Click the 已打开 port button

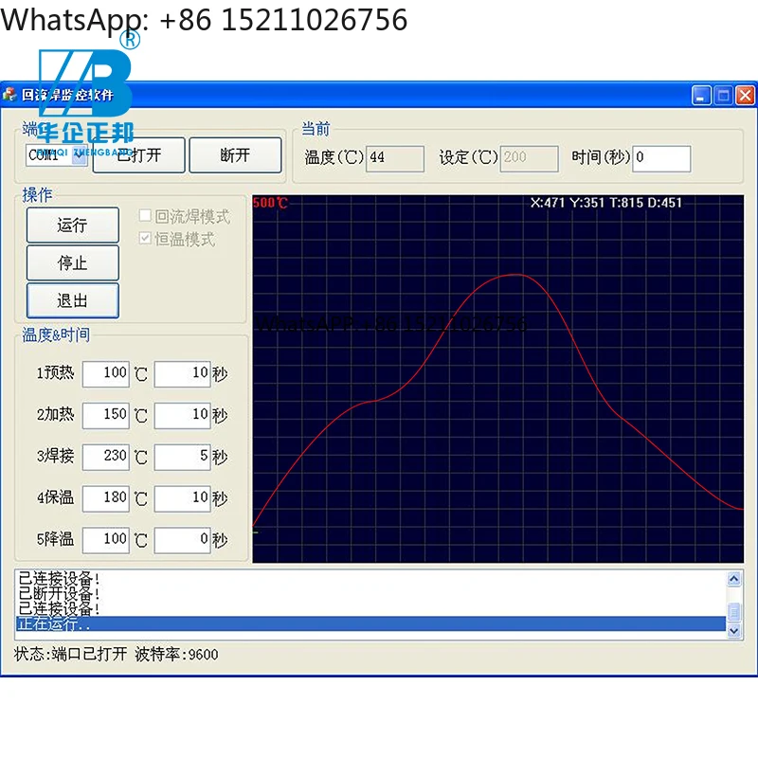138,155
